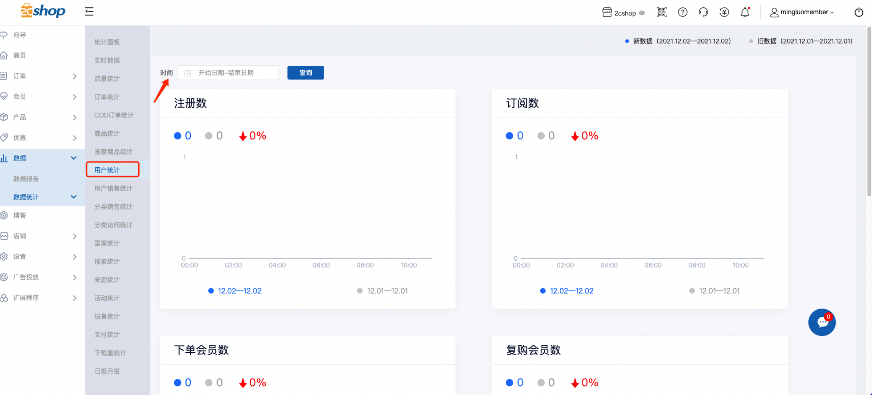
Task: Open 用户销售统计 submenu item
Action: coord(113,188)
